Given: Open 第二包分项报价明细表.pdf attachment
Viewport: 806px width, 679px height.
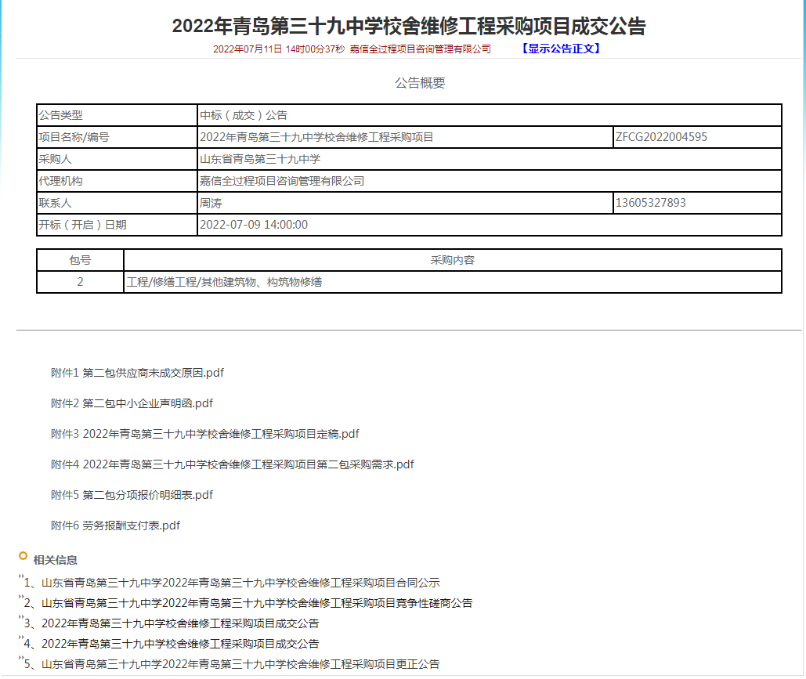Looking at the screenshot, I should [132, 495].
